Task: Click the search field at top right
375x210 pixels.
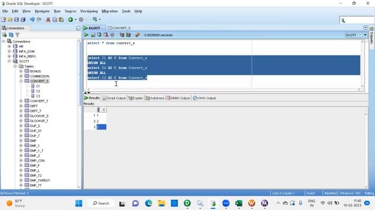Action: 356,20
